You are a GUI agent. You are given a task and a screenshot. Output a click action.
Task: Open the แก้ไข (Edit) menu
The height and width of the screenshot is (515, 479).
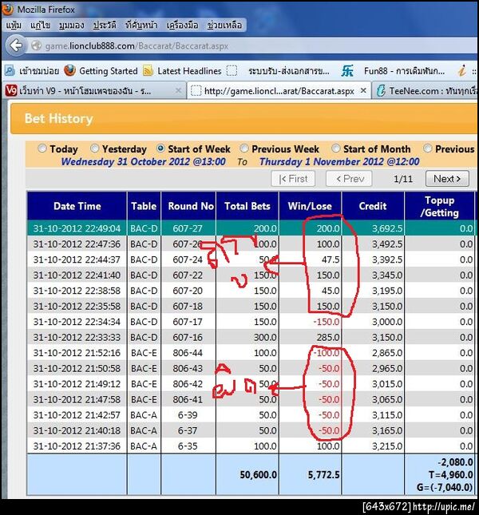(x=40, y=26)
